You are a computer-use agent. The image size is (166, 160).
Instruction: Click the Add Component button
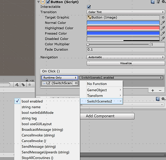pyautogui.click(x=107, y=116)
